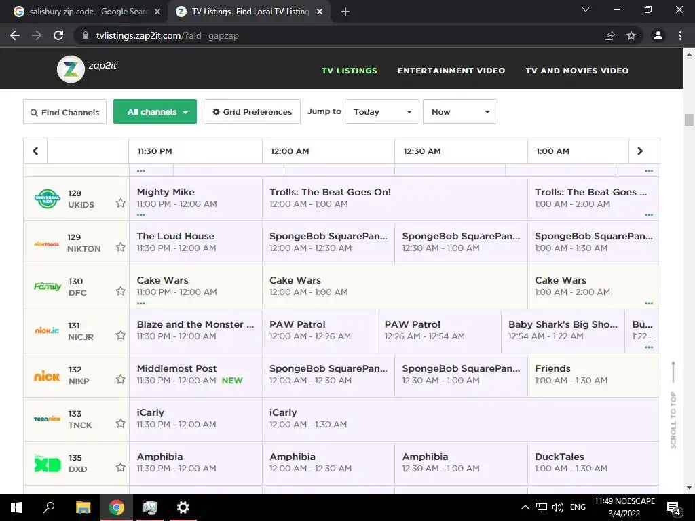Open a new browser tab
695x521 pixels.
[345, 12]
